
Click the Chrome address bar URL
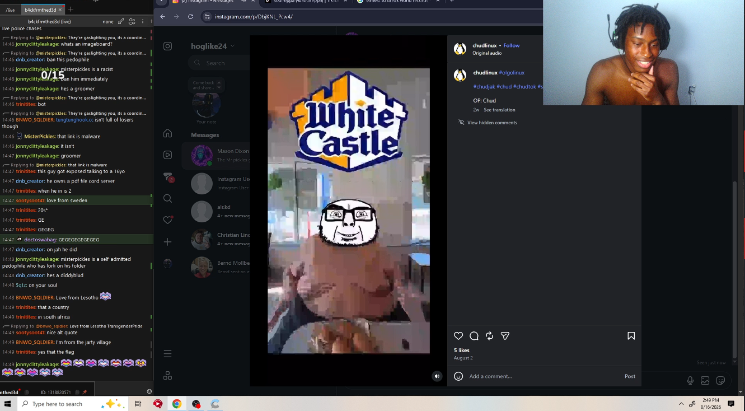click(254, 17)
